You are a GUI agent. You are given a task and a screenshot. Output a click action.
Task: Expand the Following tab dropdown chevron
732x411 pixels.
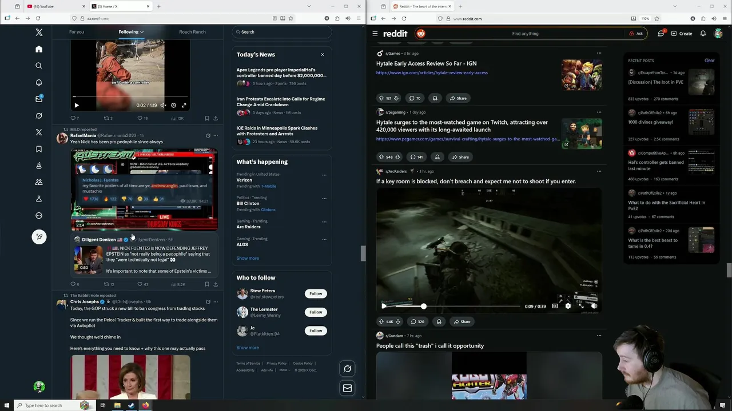(x=142, y=32)
